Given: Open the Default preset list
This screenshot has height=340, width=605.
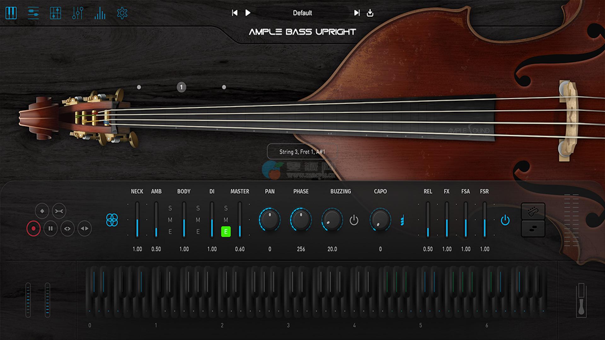Looking at the screenshot, I should pyautogui.click(x=302, y=13).
